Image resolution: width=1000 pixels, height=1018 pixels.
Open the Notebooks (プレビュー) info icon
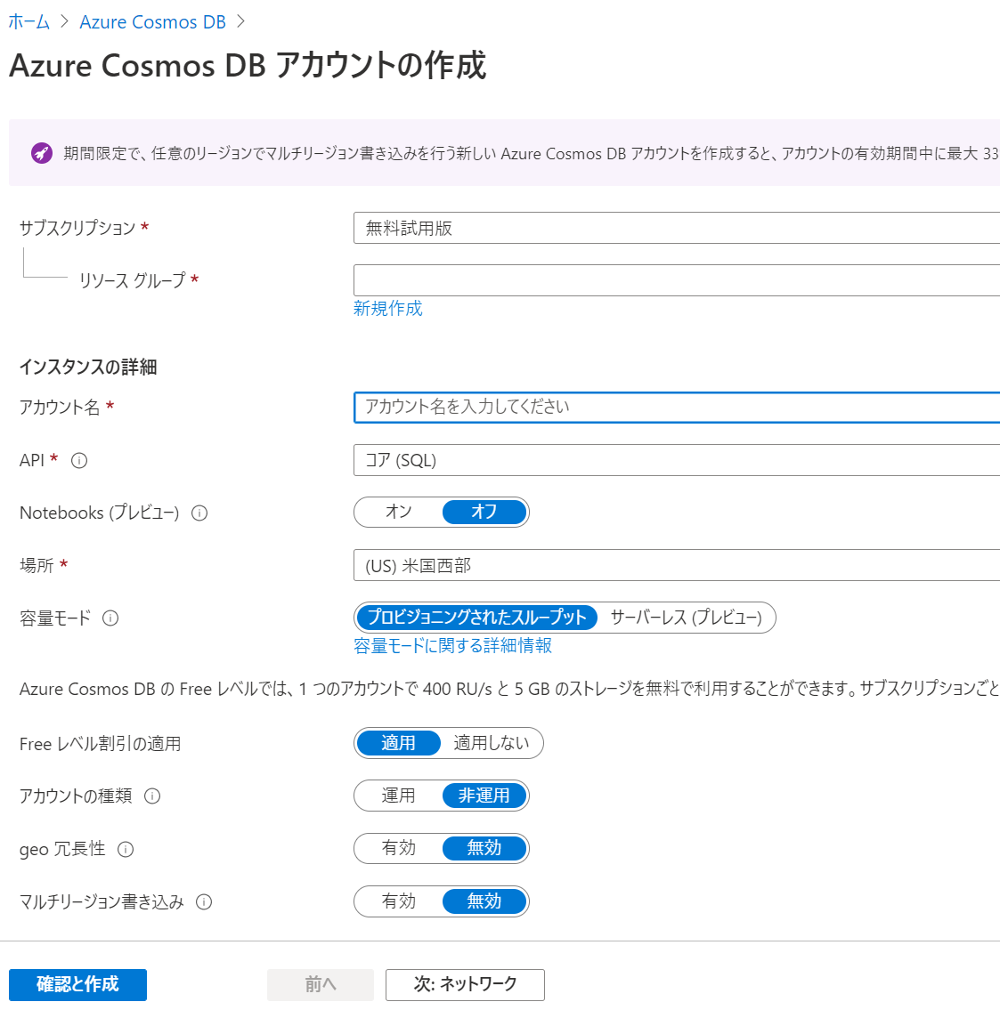click(x=199, y=513)
